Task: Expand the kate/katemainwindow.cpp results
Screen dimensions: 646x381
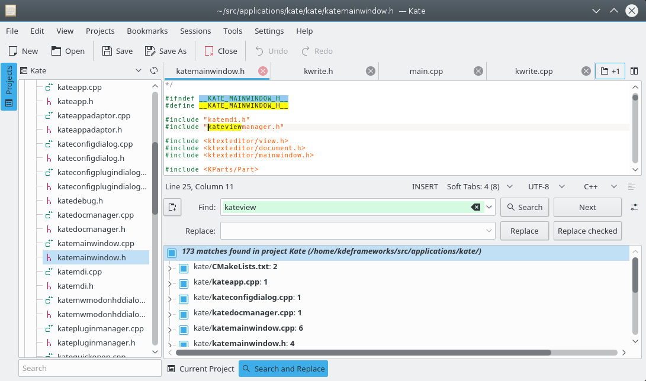Action: click(x=170, y=329)
